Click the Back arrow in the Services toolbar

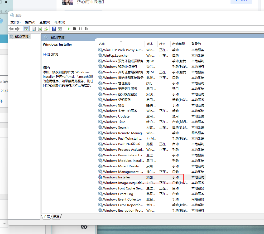tap(11, 29)
